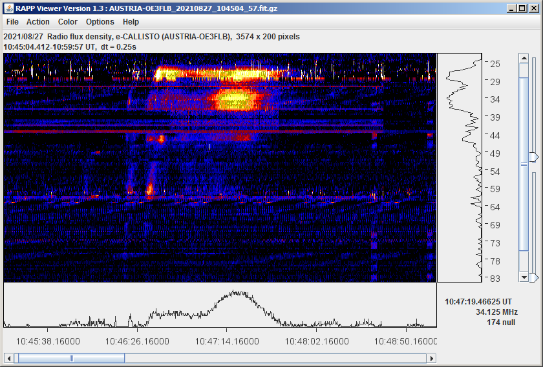Click the '10:45:04.412-10:59:57 UT, dt = 0.25s' text
This screenshot has width=543, height=367.
(70, 47)
